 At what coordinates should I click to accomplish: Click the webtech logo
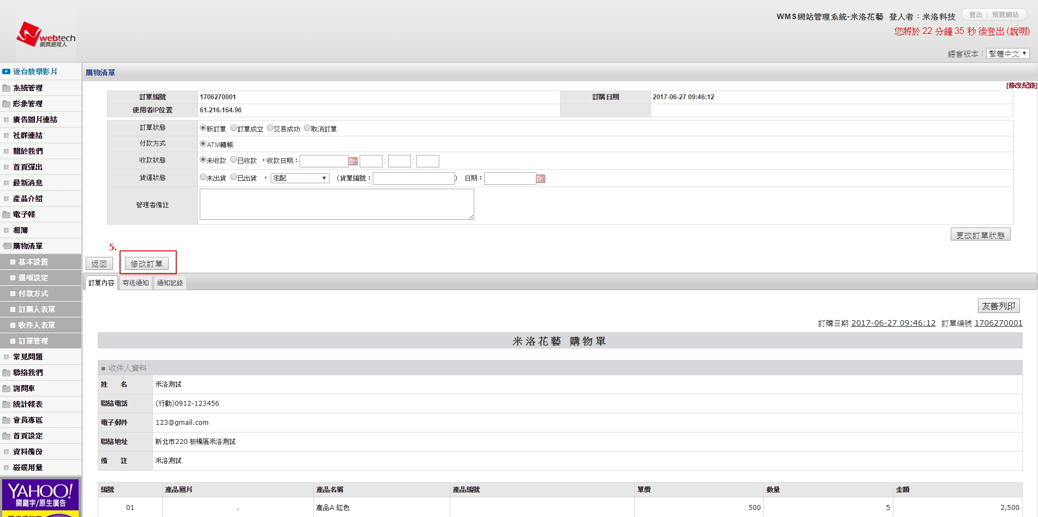(46, 35)
